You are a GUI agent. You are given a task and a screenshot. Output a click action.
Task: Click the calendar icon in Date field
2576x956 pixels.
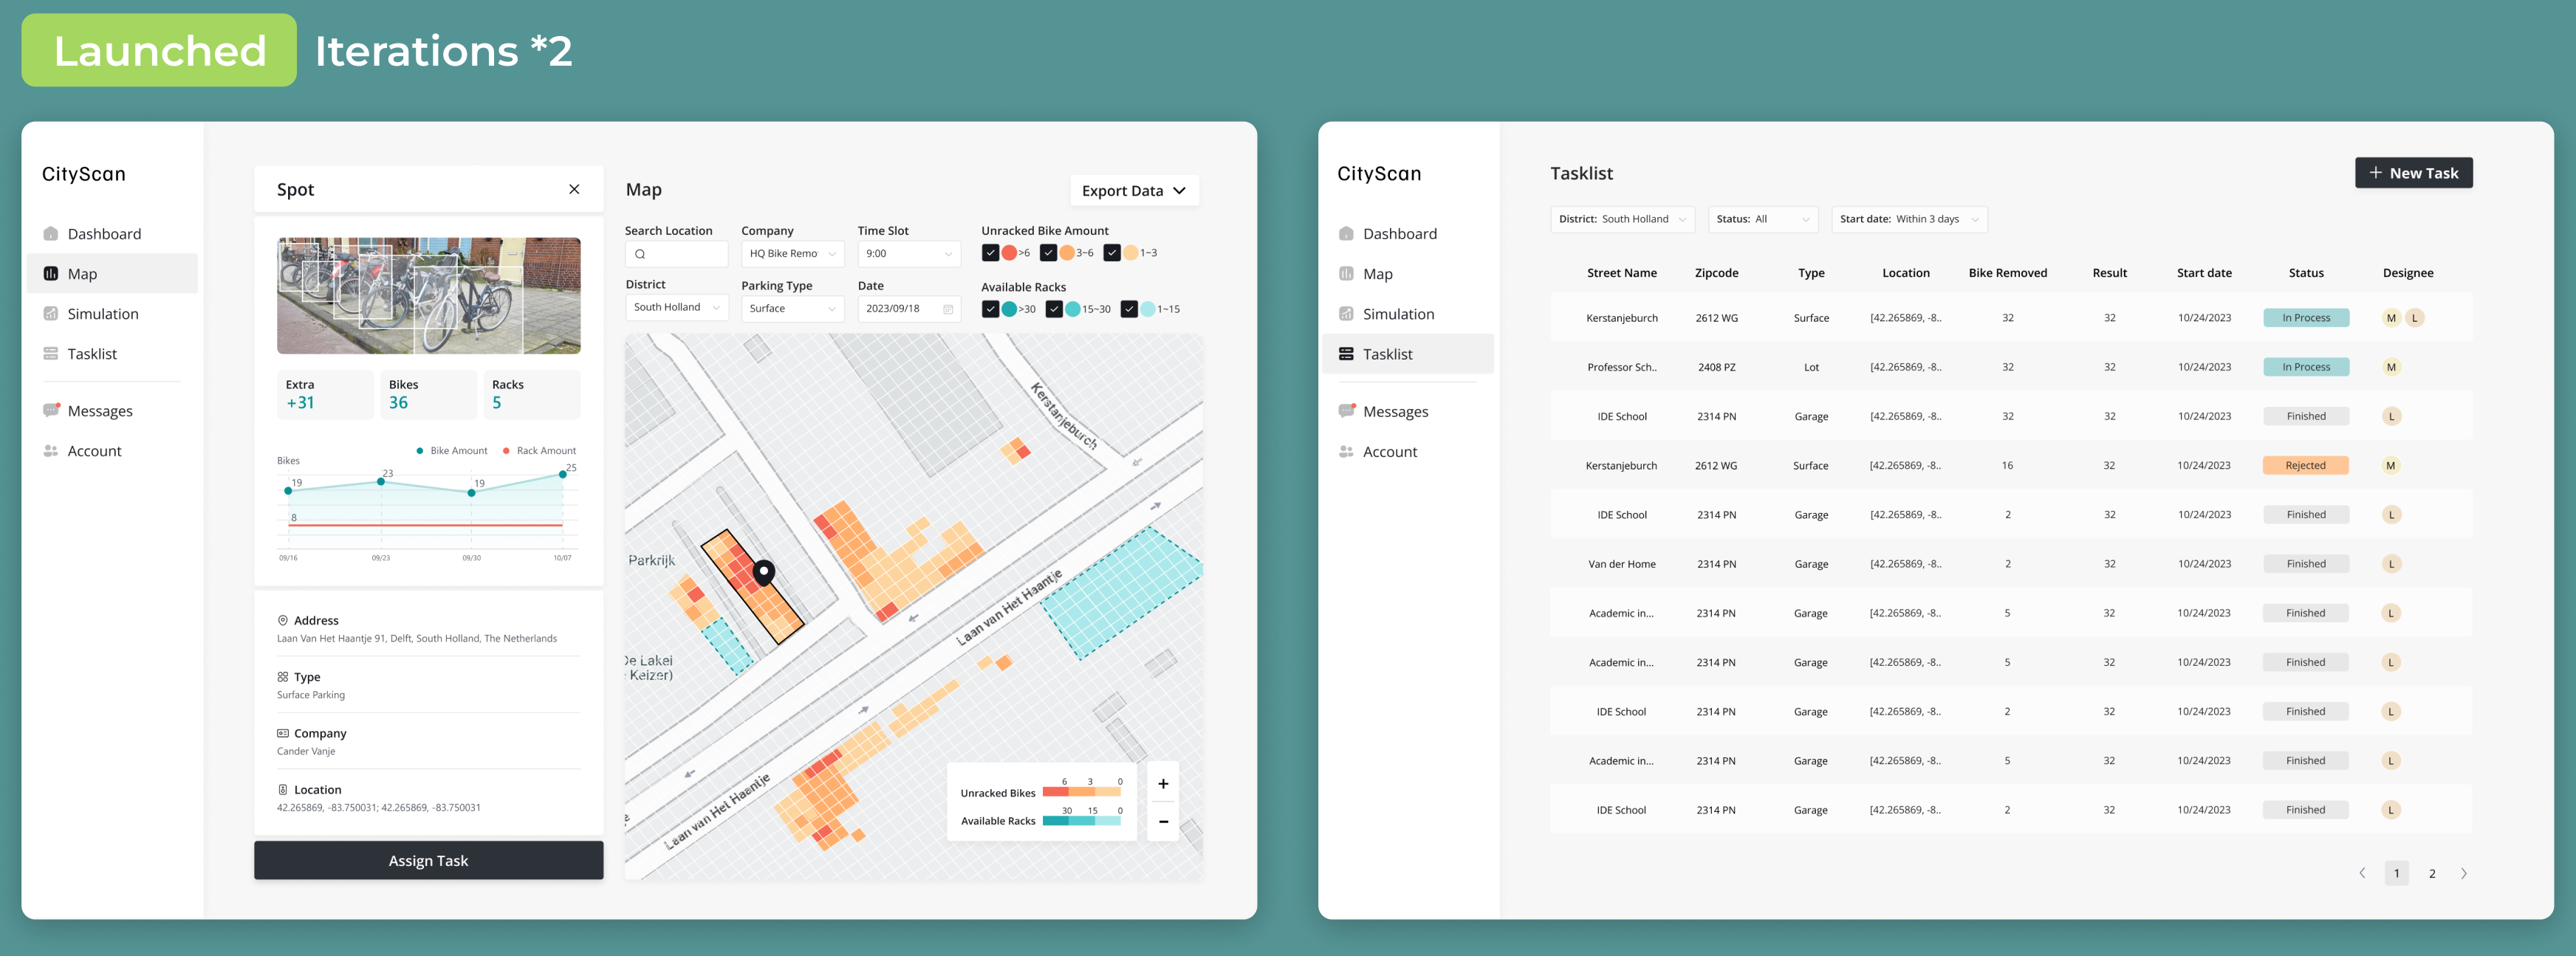coord(947,309)
